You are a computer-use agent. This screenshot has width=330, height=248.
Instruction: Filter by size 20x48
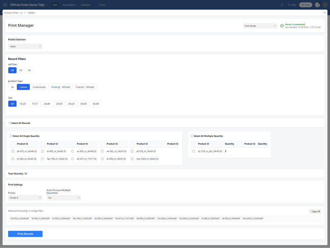pos(47,103)
